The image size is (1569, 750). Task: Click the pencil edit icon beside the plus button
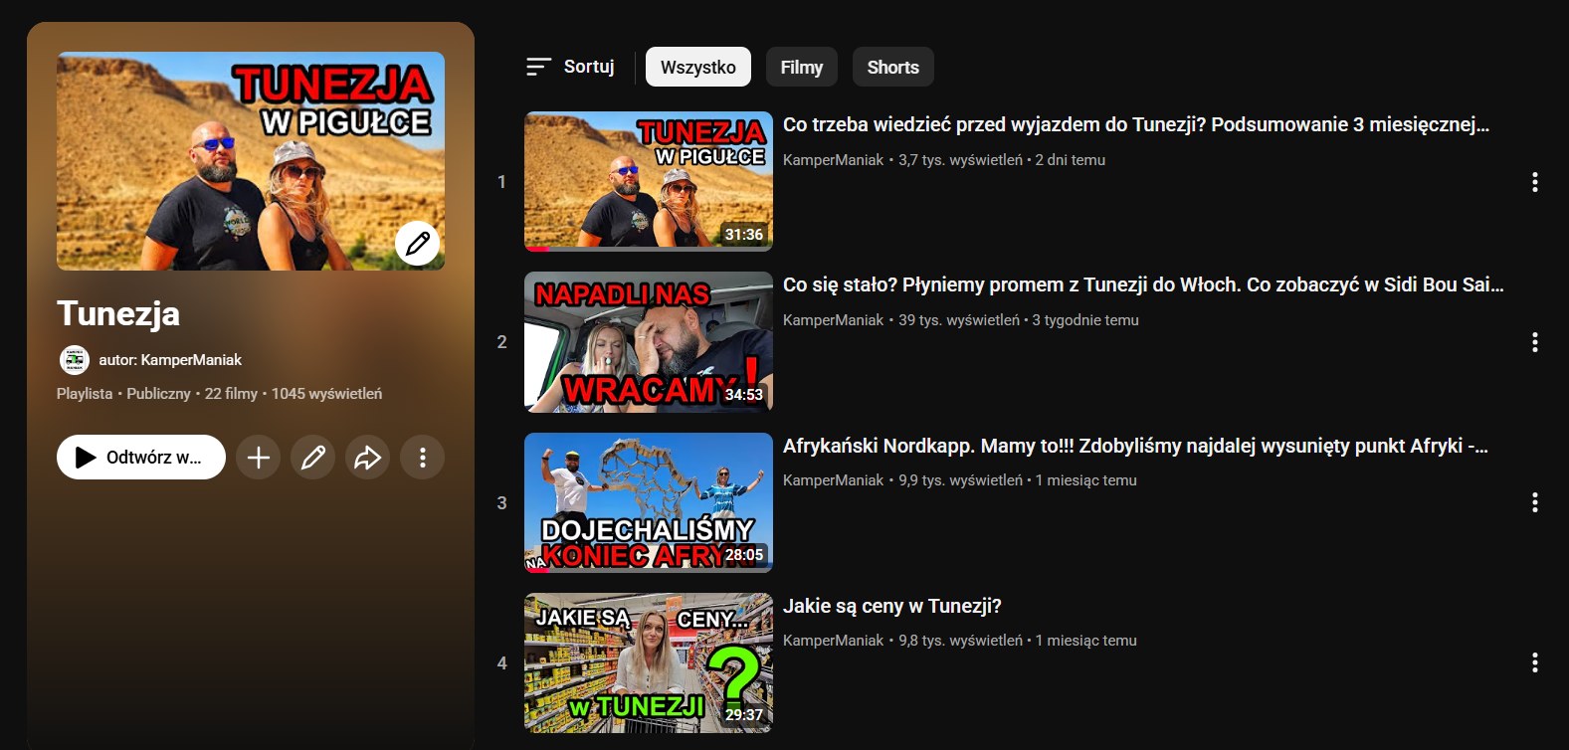point(313,458)
